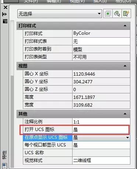Select the 视觉样式 row label
The height and width of the screenshot is (169, 137).
click(48, 161)
